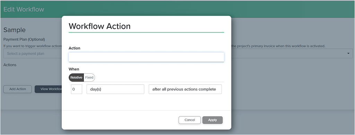The height and width of the screenshot is (135, 355).
Task: Cancel the Workflow Action dialog
Action: click(x=190, y=120)
